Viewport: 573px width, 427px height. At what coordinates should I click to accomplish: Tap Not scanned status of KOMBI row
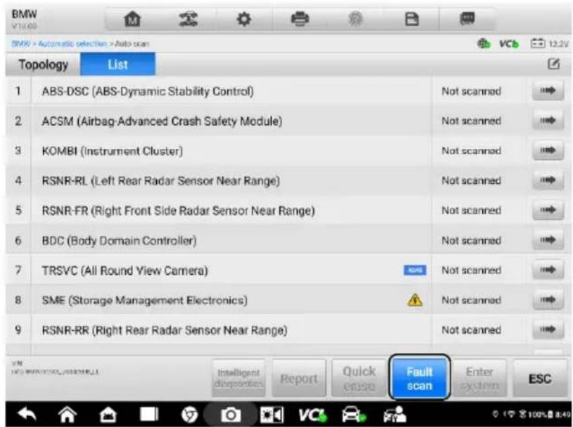tap(471, 151)
